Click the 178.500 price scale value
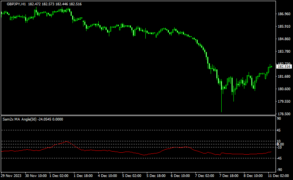The image size is (293, 180). point(284,114)
